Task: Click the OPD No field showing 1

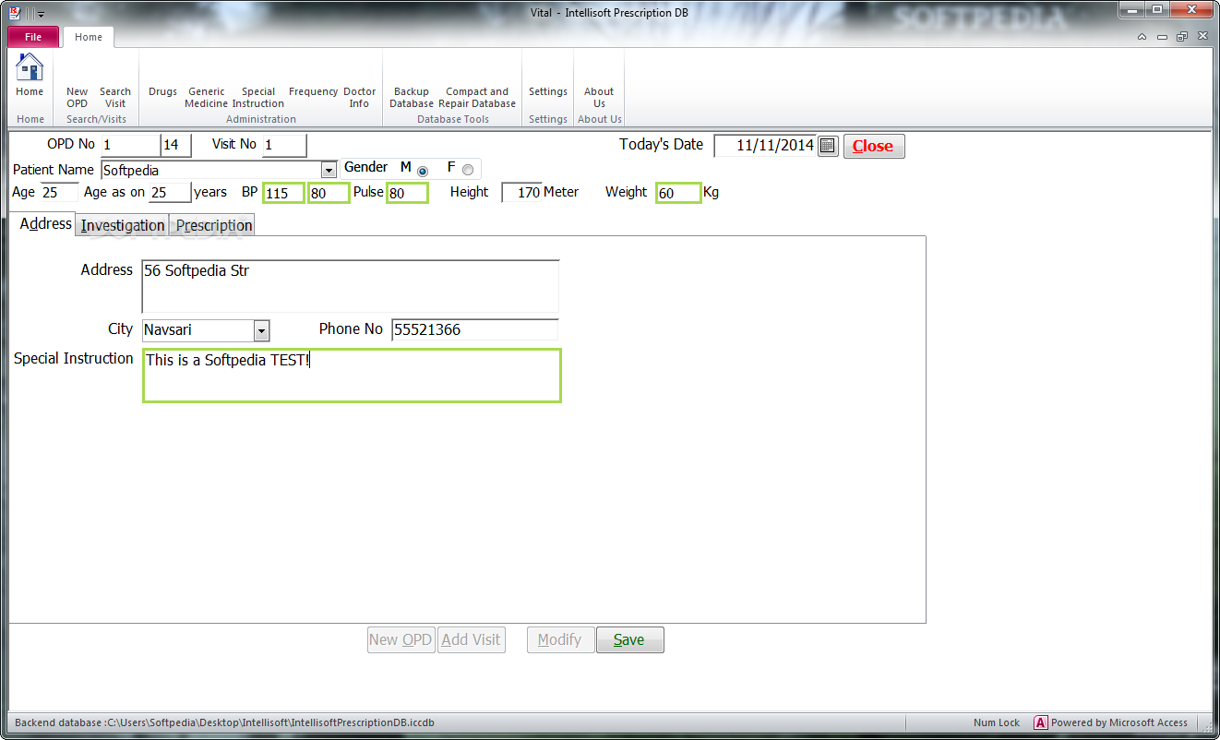Action: (x=129, y=145)
